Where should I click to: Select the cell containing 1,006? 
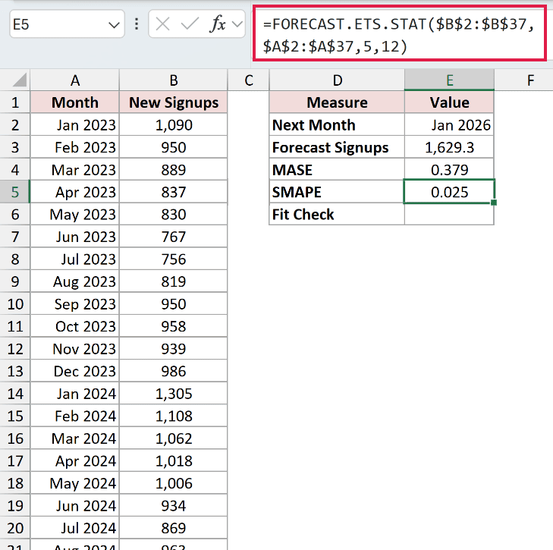click(174, 483)
